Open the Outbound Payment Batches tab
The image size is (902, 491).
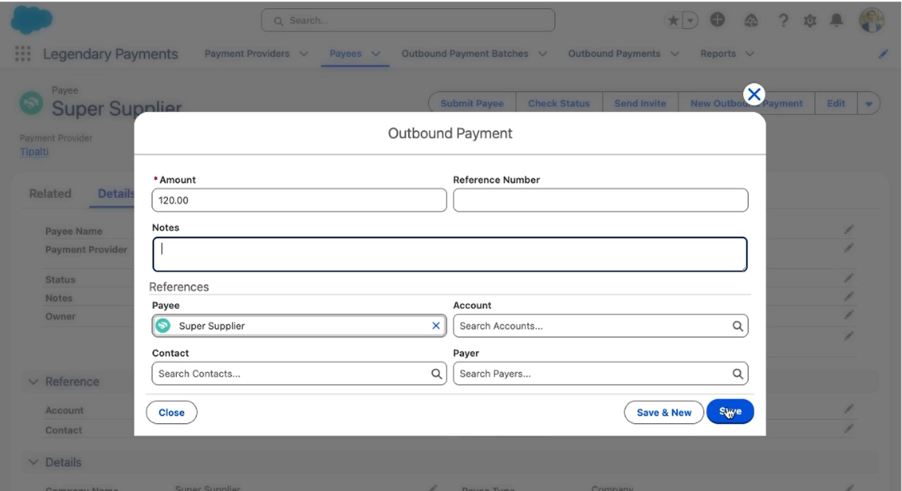click(x=464, y=53)
